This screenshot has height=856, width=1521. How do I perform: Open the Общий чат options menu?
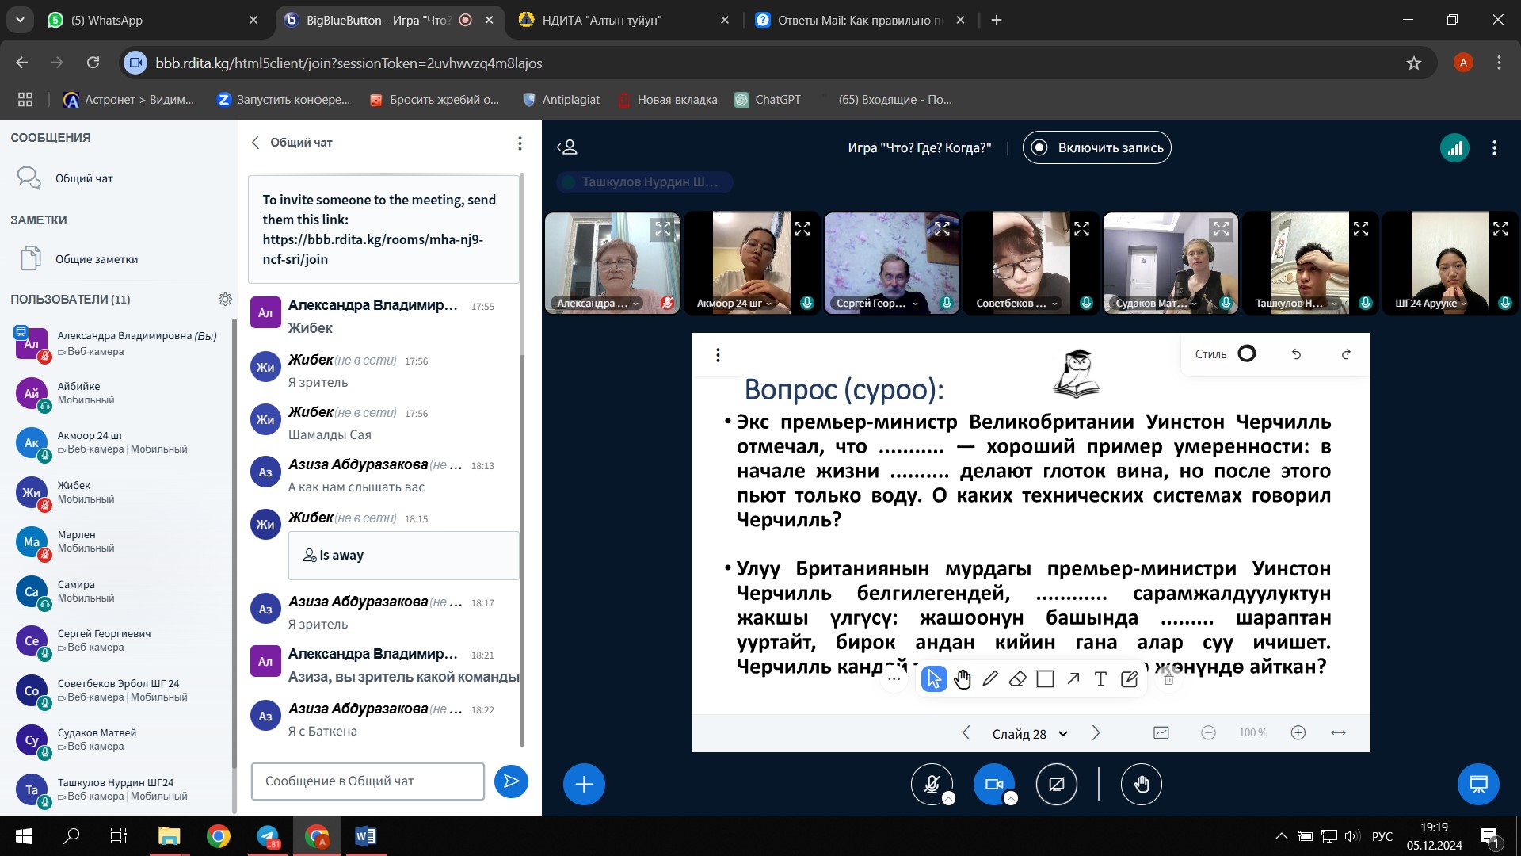520,143
